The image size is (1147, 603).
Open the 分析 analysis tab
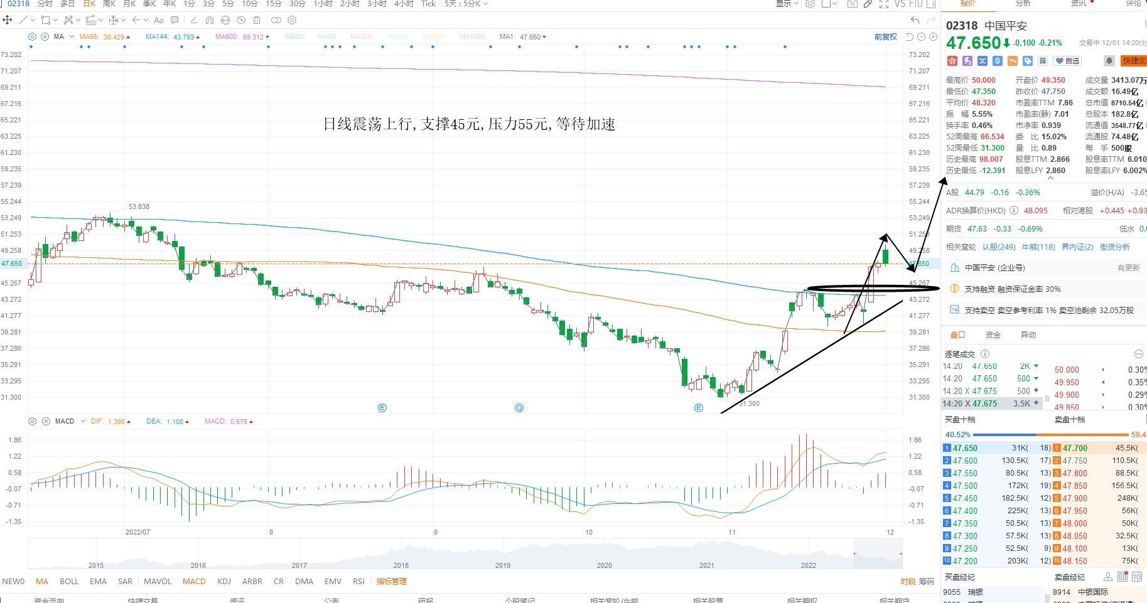1023,4
